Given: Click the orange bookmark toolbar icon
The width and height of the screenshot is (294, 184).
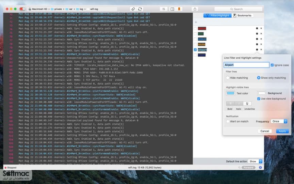Looking at the screenshot, I should click(179, 9).
